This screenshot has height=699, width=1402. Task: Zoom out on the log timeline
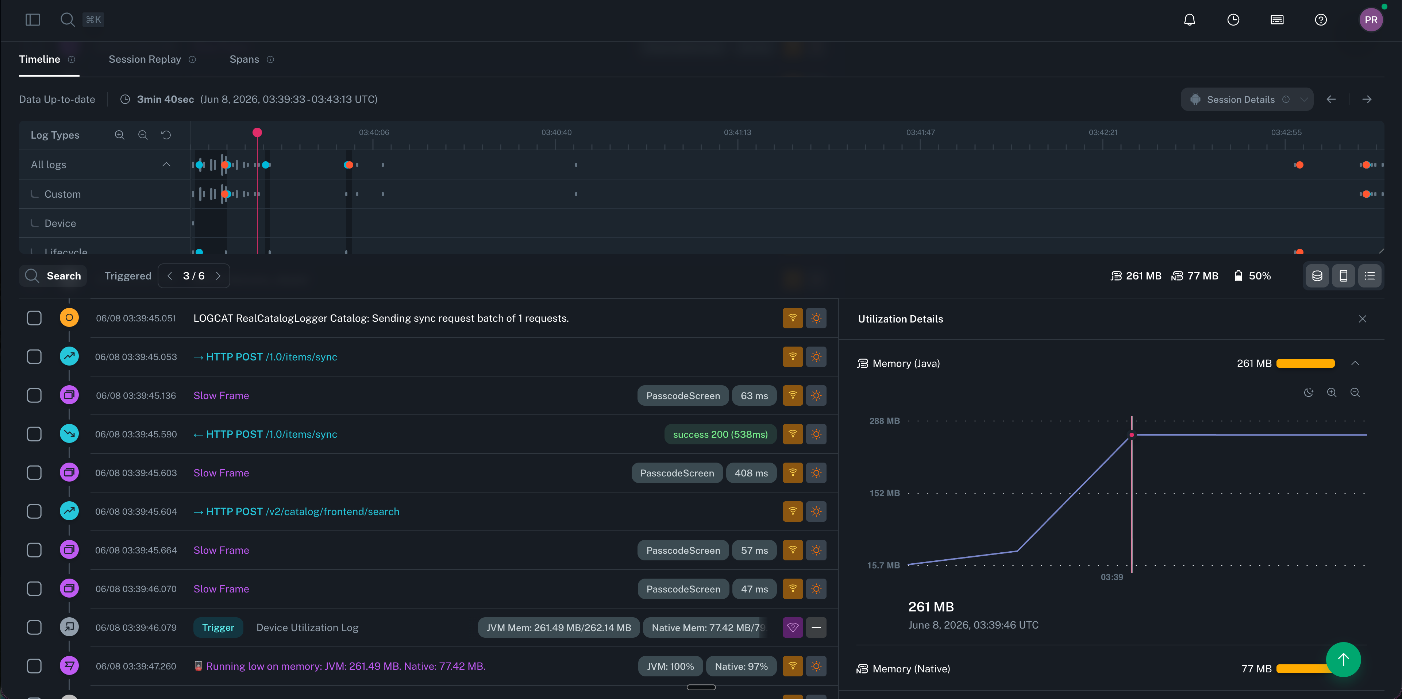pos(143,135)
